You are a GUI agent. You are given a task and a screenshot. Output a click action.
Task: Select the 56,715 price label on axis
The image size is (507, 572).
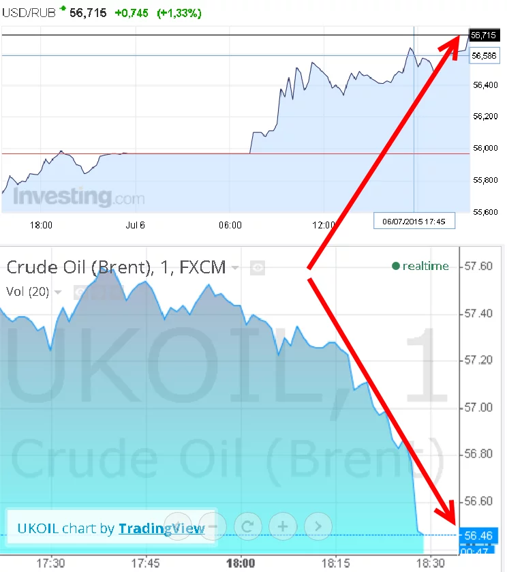click(484, 35)
